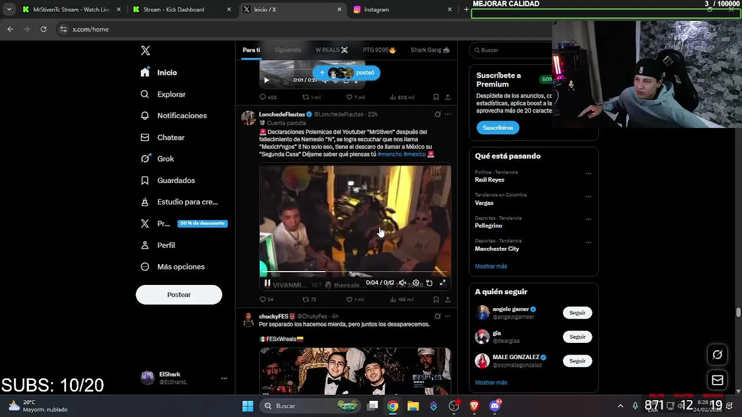The image size is (742, 417).
Task: Open Grok icon on chuckyFES post
Action: point(438,316)
